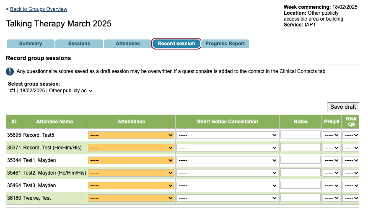Click the Save draft button

click(x=343, y=107)
